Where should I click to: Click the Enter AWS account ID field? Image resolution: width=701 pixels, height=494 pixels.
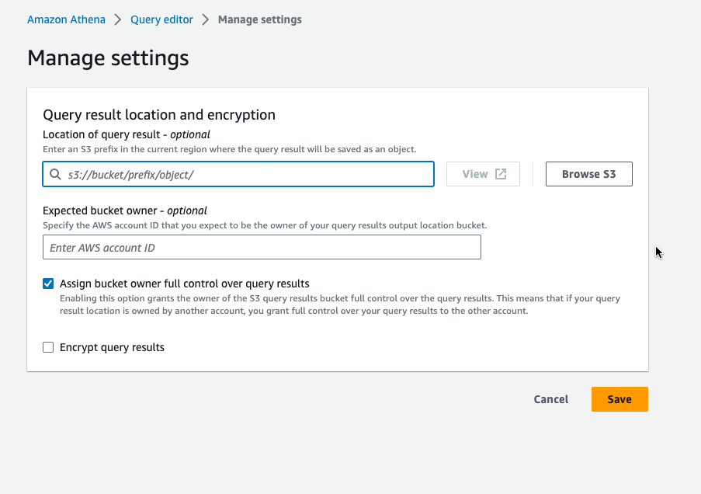pyautogui.click(x=262, y=248)
